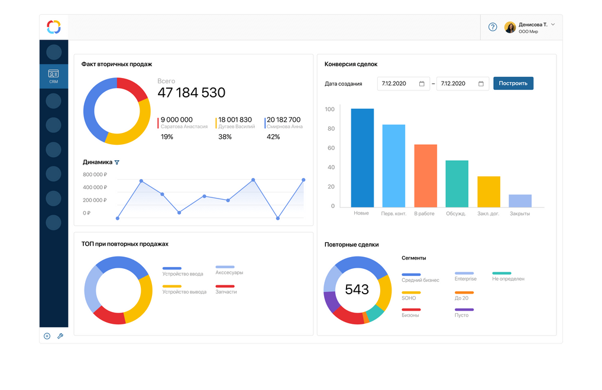602x390 pixels.
Task: Toggle the Средний бизнес segment legend
Action: (411, 275)
